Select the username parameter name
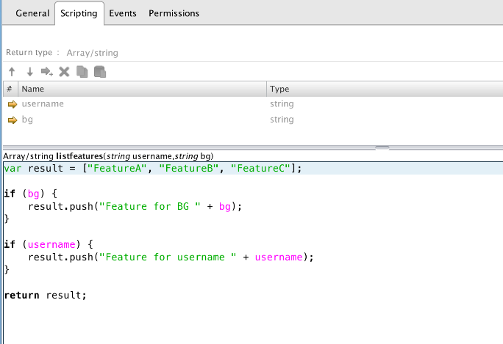This screenshot has height=344, width=503. point(43,104)
